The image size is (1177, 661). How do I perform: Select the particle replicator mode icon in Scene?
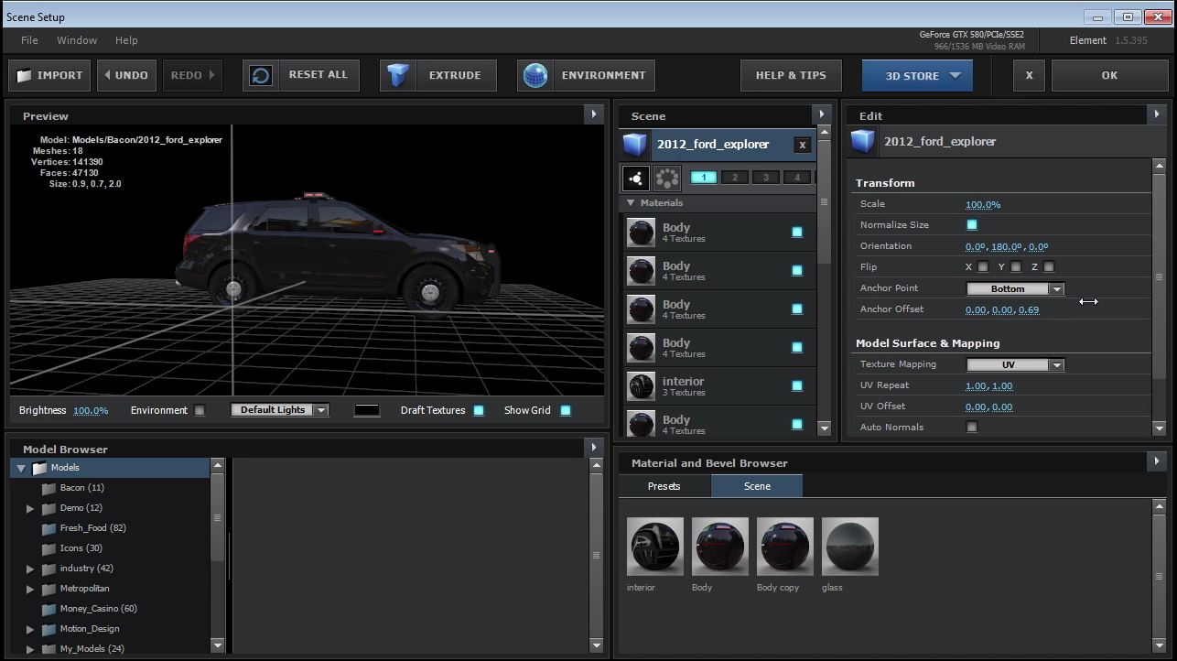(667, 178)
